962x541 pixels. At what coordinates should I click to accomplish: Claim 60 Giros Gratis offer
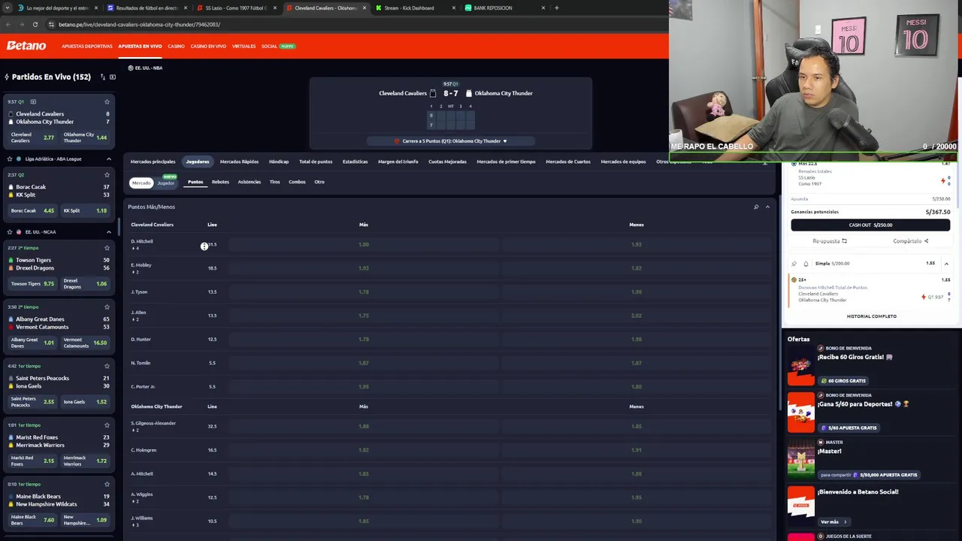tap(844, 381)
